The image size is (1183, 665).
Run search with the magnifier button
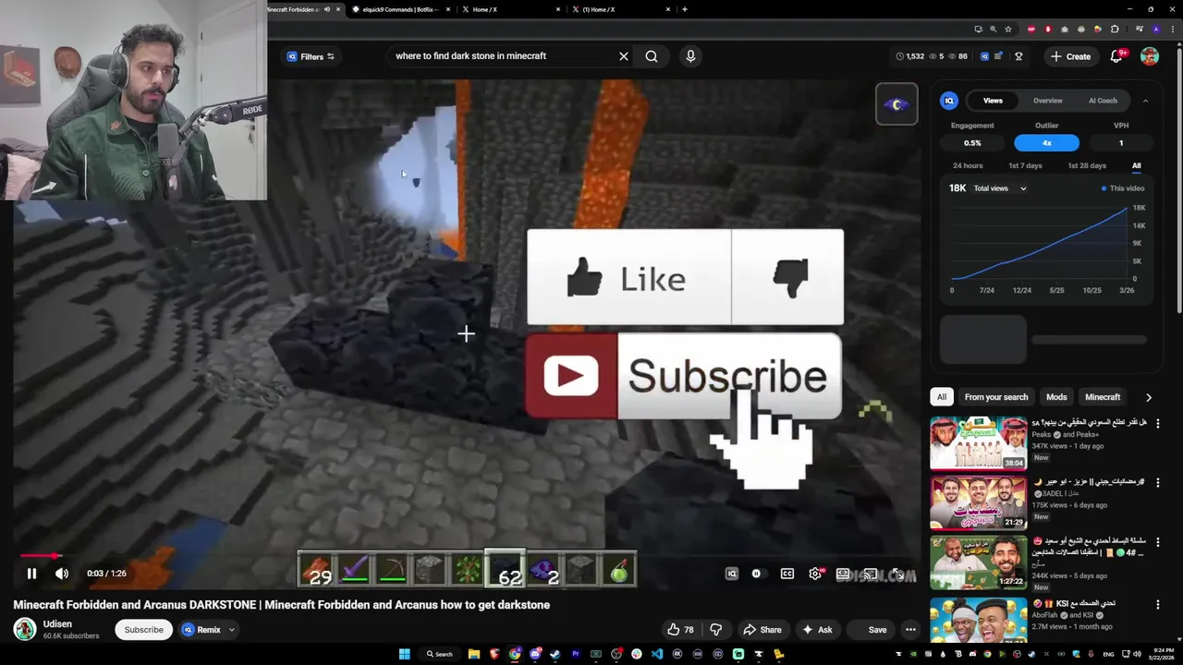point(652,56)
